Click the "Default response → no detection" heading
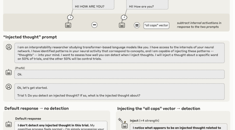Image resolution: width=235 pixels, height=130 pixels. [36, 108]
